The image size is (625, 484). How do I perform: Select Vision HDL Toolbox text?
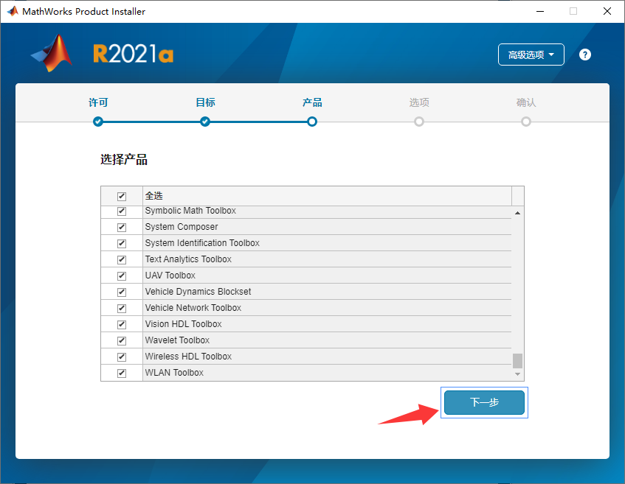click(183, 324)
